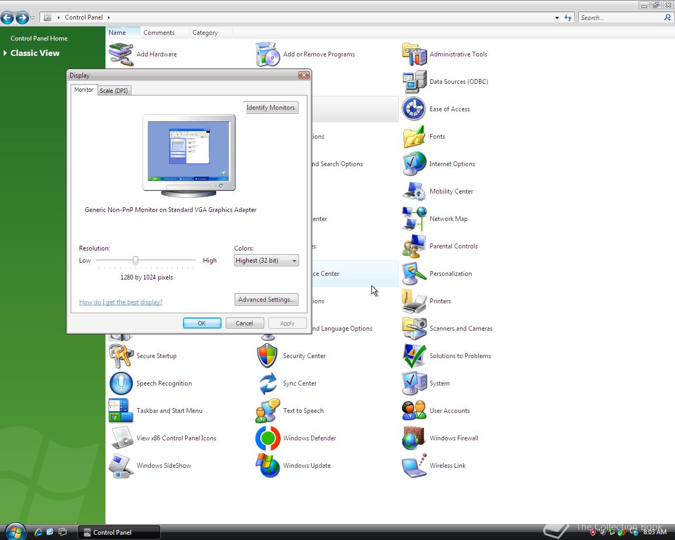Select Classic View in sidebar
This screenshot has width=675, height=540.
(35, 53)
